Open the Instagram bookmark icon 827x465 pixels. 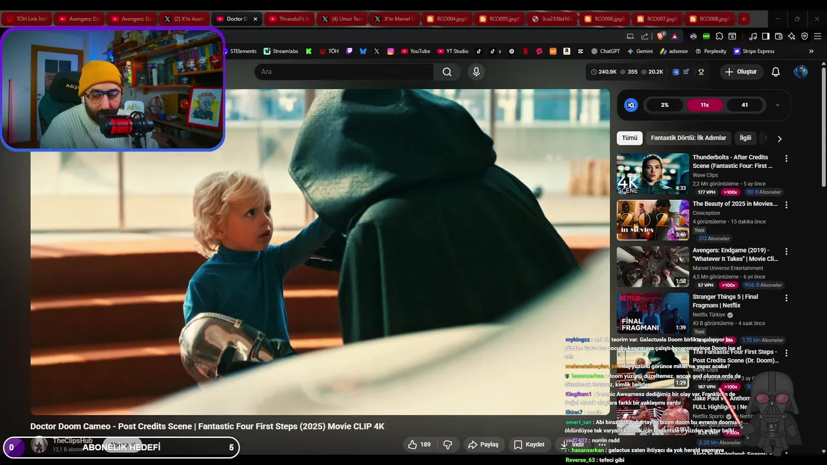click(391, 51)
